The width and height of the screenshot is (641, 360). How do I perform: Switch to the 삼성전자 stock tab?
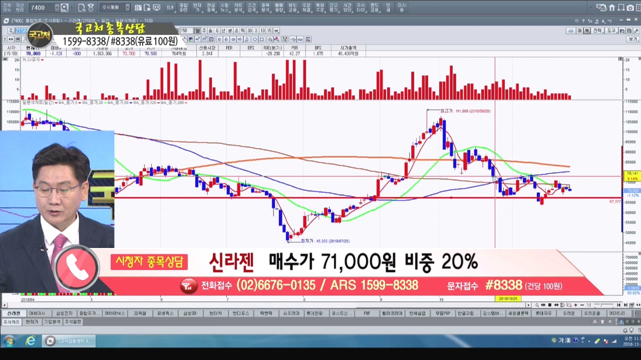[x=64, y=313]
